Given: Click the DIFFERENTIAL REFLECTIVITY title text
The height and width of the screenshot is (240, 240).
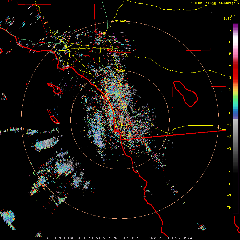Looking at the screenshot, I should tap(76, 238).
